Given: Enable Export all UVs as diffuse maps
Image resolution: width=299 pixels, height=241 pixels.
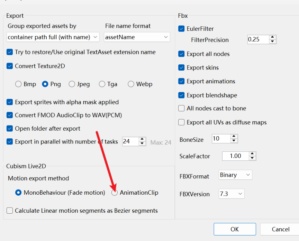Looking at the screenshot, I should [x=181, y=122].
